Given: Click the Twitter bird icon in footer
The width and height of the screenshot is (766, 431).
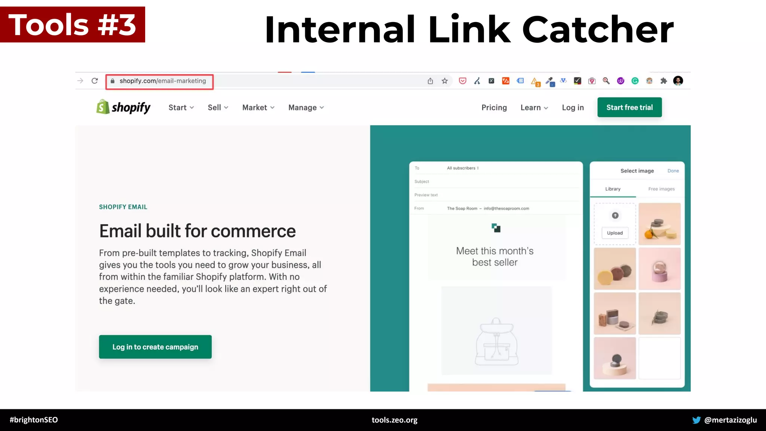Looking at the screenshot, I should (696, 420).
